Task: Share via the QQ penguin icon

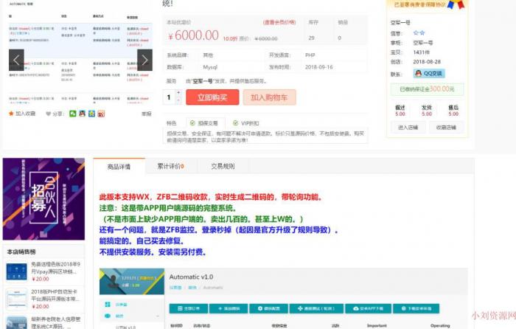Action: click(x=83, y=114)
